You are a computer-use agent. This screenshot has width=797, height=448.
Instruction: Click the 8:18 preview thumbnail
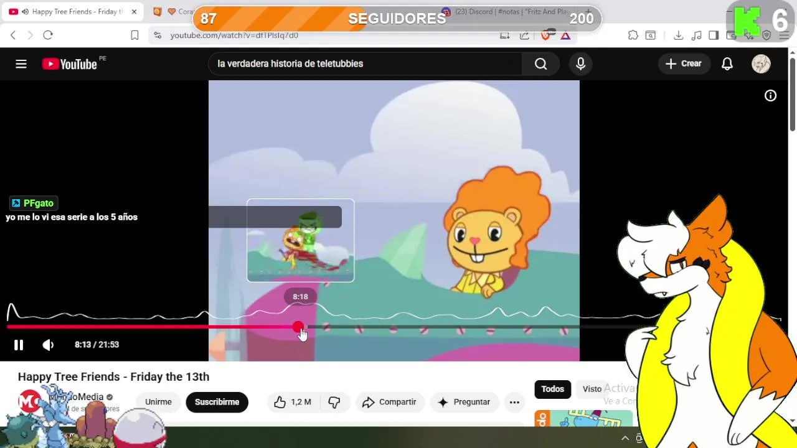click(300, 240)
